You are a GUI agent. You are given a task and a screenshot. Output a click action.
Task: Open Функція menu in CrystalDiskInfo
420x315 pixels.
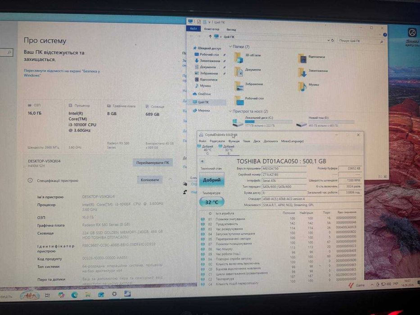[234, 141]
